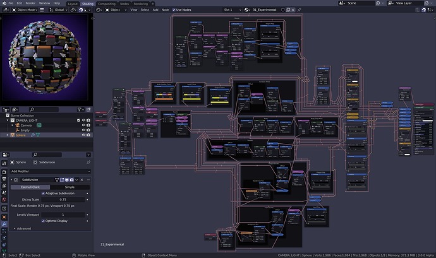
Task: Open the shader type Object dropdown
Action: click(x=116, y=9)
